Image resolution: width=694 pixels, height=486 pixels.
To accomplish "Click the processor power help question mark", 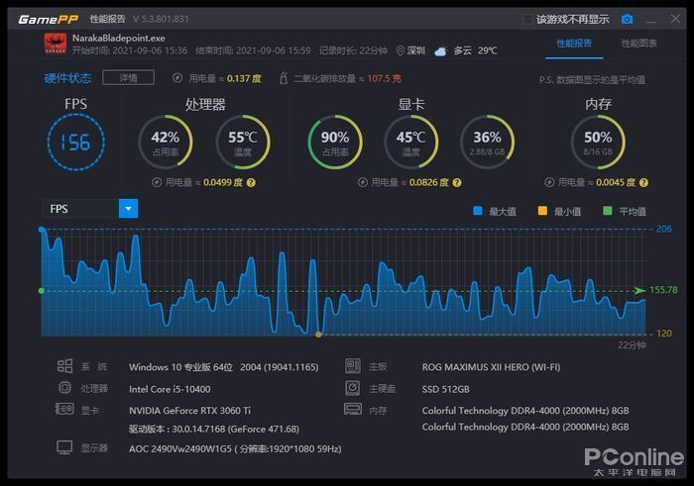I will pos(251,182).
